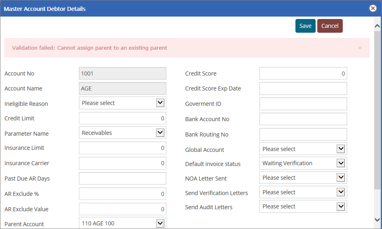Focus the Bank Routing No field
The width and height of the screenshot is (382, 229).
coord(303,134)
